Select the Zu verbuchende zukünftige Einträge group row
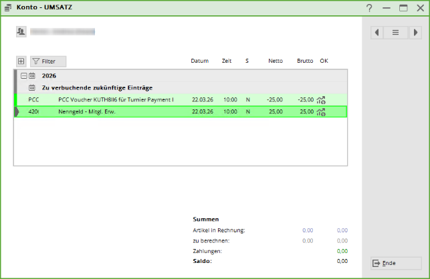Screen dimensions: 430x279 [97, 87]
